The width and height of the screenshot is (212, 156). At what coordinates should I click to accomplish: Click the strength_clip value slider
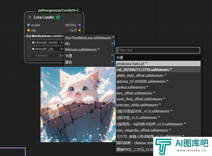tap(47, 49)
